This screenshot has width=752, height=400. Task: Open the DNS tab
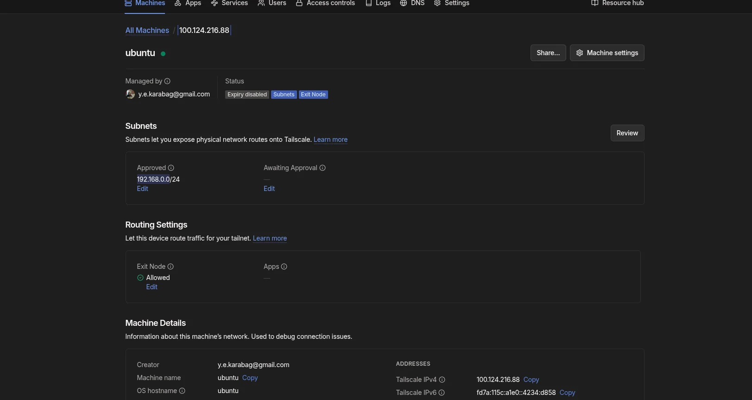point(412,3)
